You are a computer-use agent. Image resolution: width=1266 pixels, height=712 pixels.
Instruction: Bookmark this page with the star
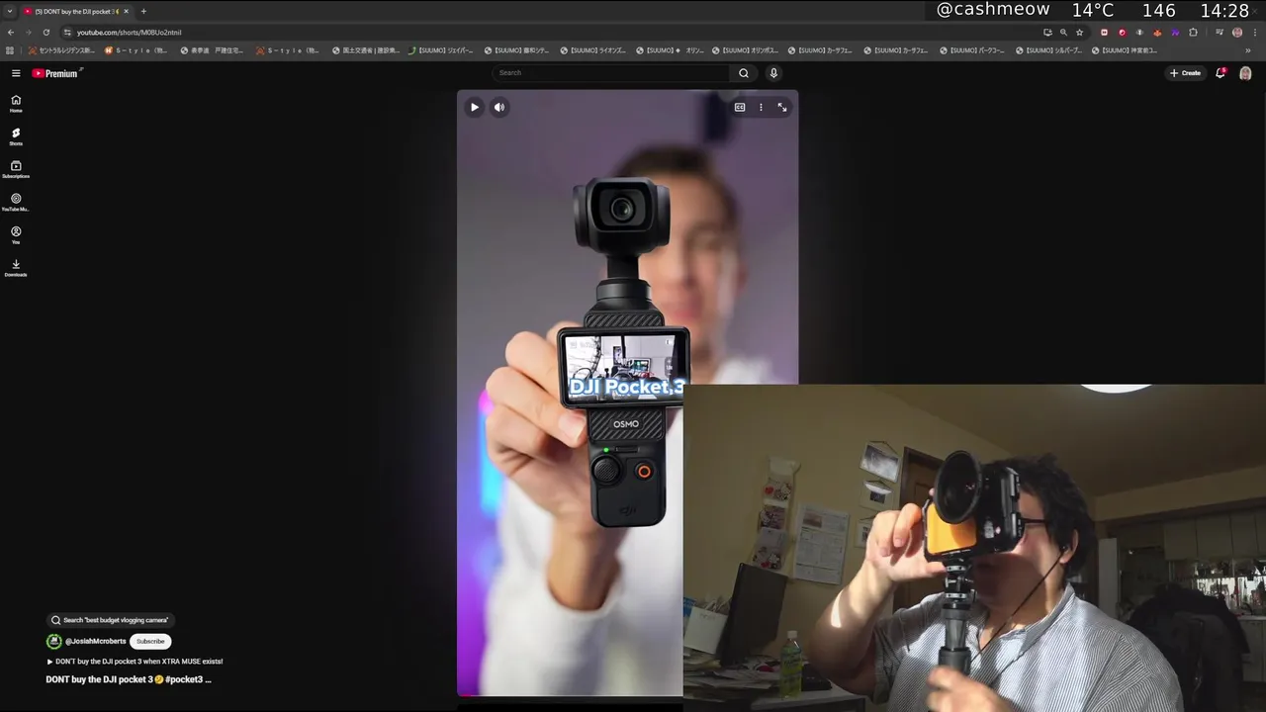click(1079, 33)
